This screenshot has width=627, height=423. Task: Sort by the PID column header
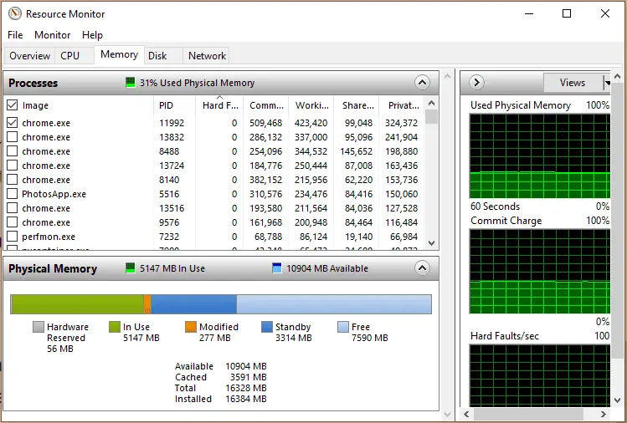pyautogui.click(x=174, y=105)
